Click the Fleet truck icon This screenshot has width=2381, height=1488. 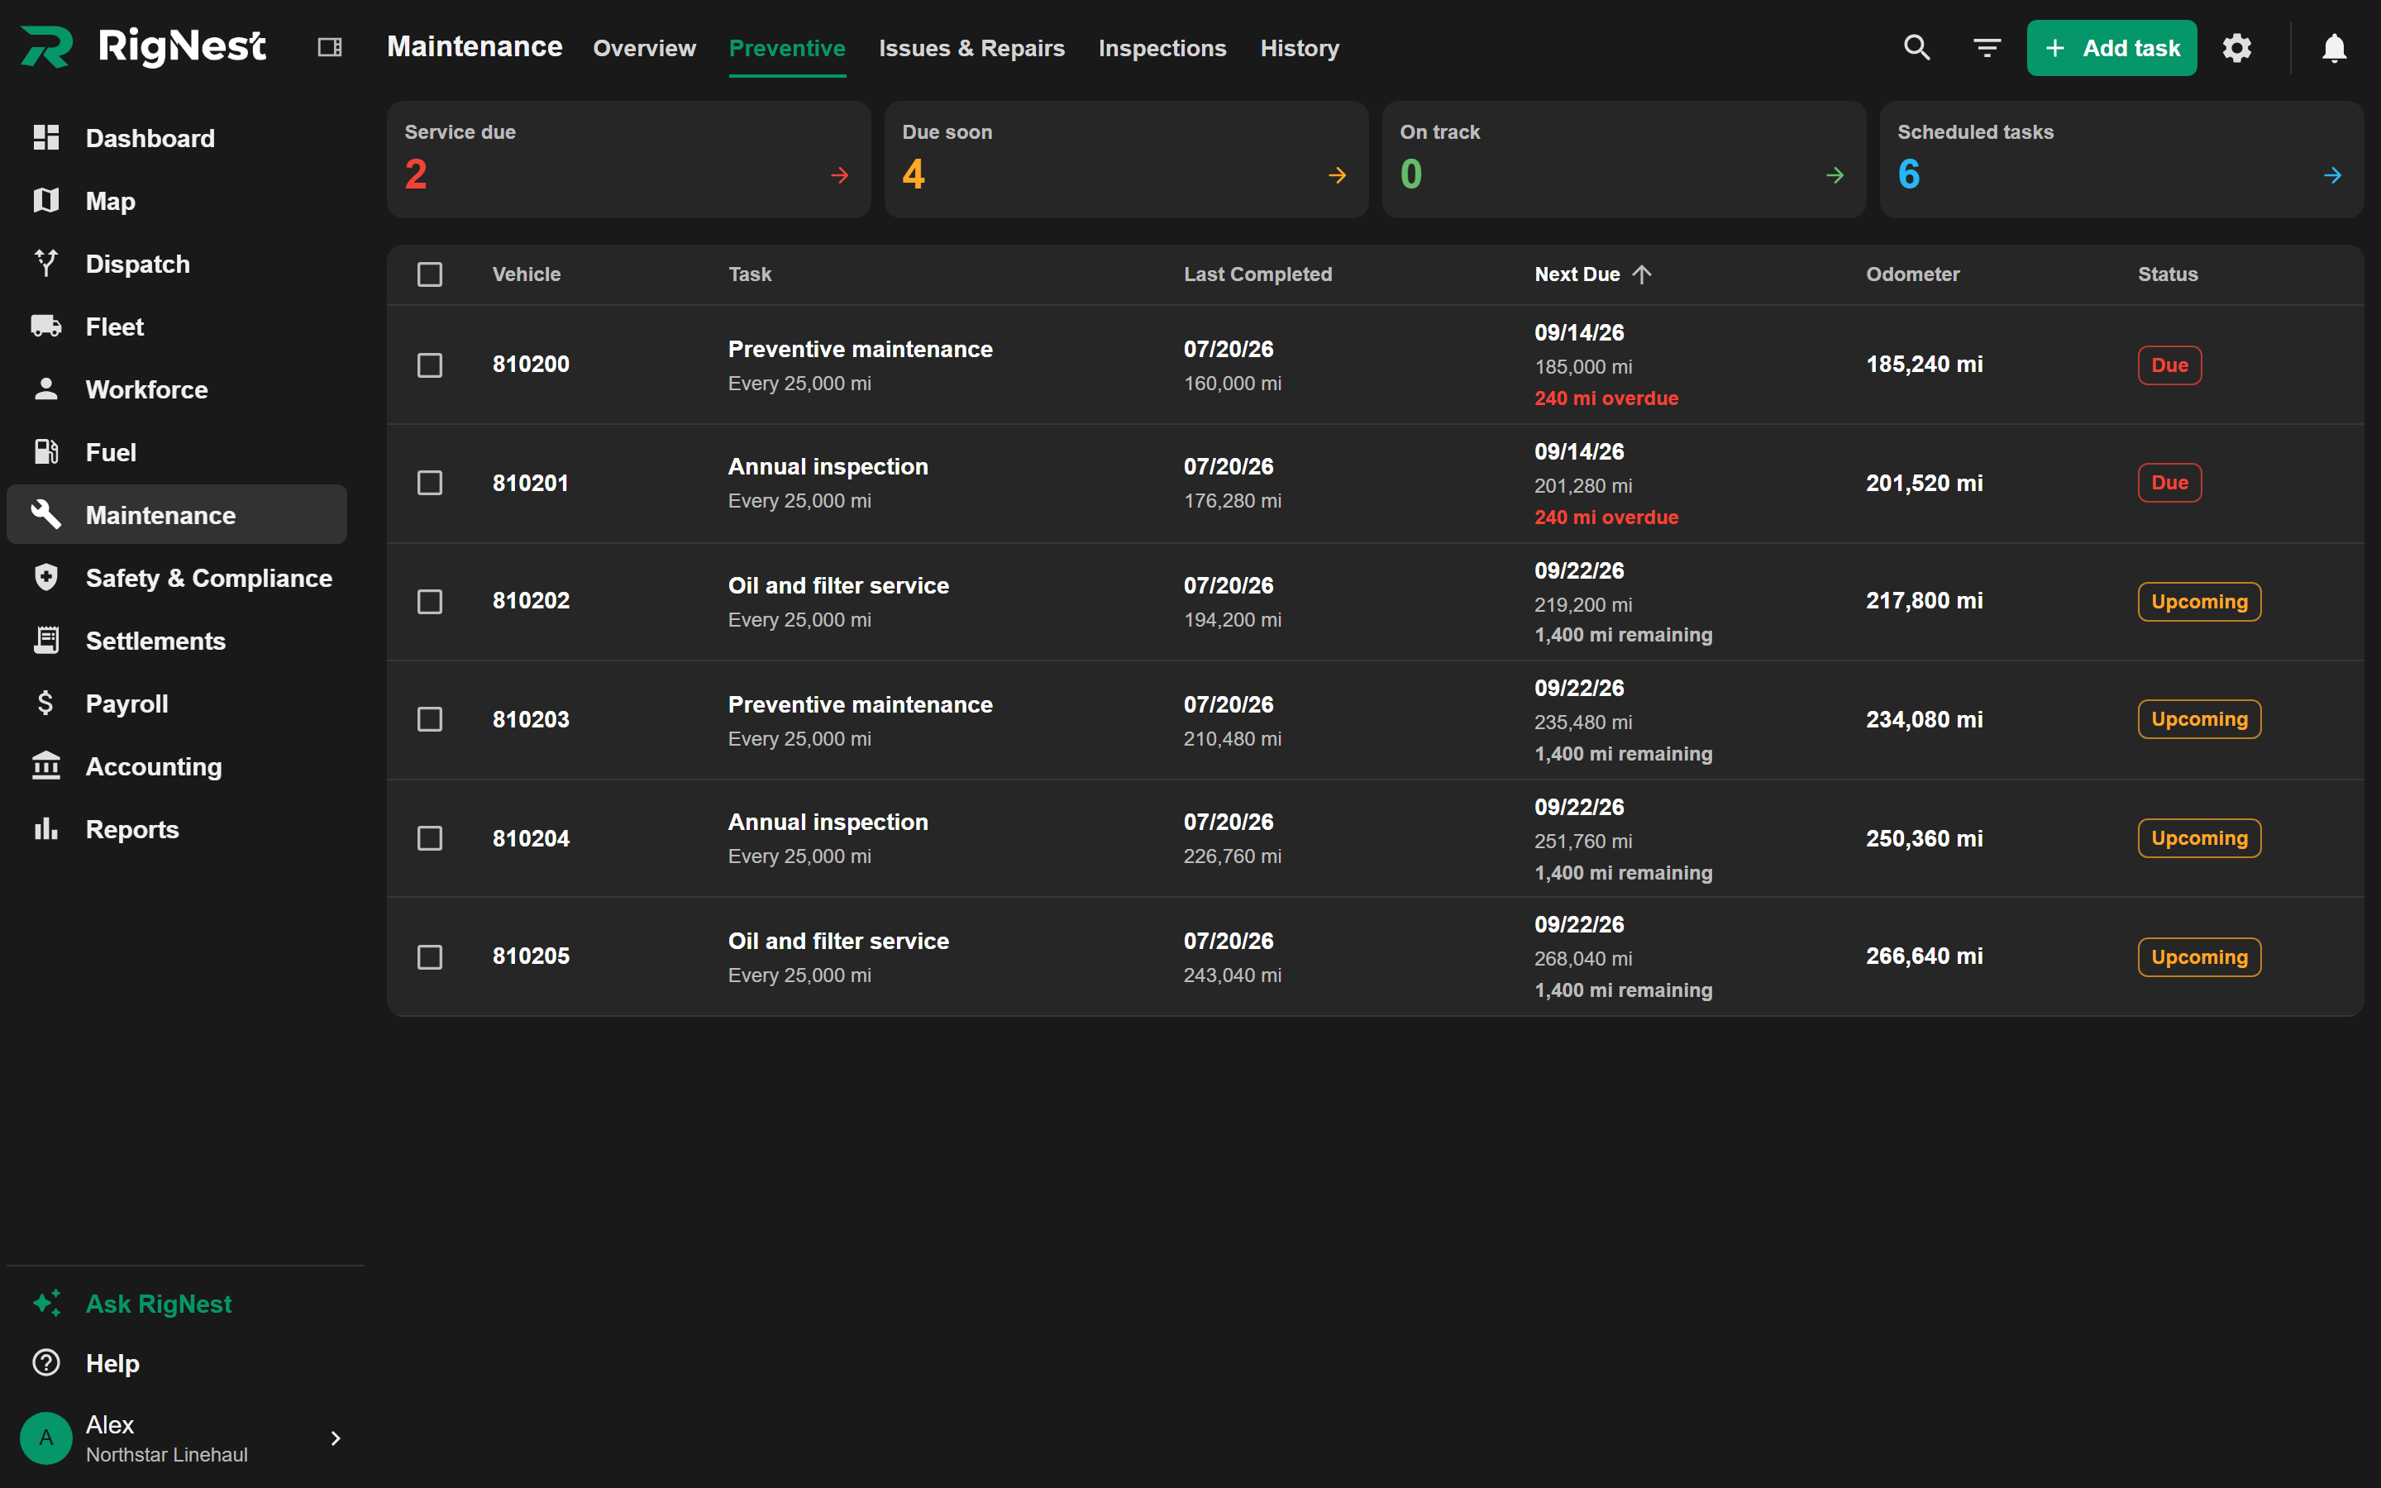click(x=46, y=326)
